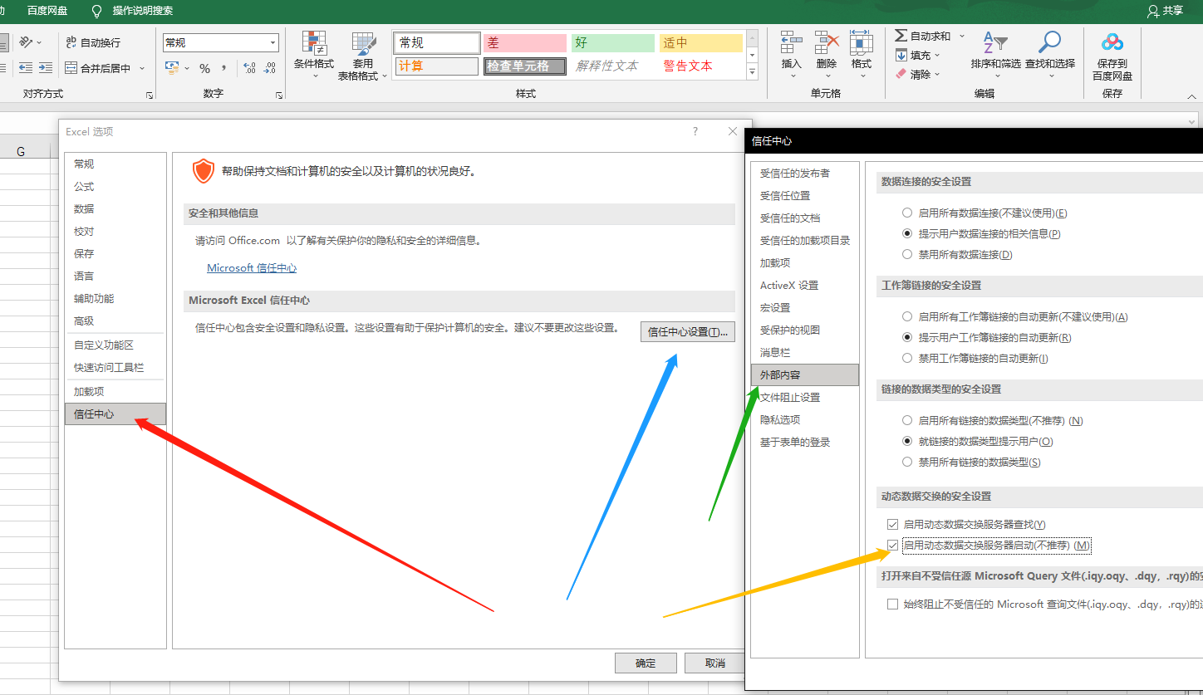Open Sort and Filter icon
Viewport: 1203px width, 695px height.
click(994, 43)
